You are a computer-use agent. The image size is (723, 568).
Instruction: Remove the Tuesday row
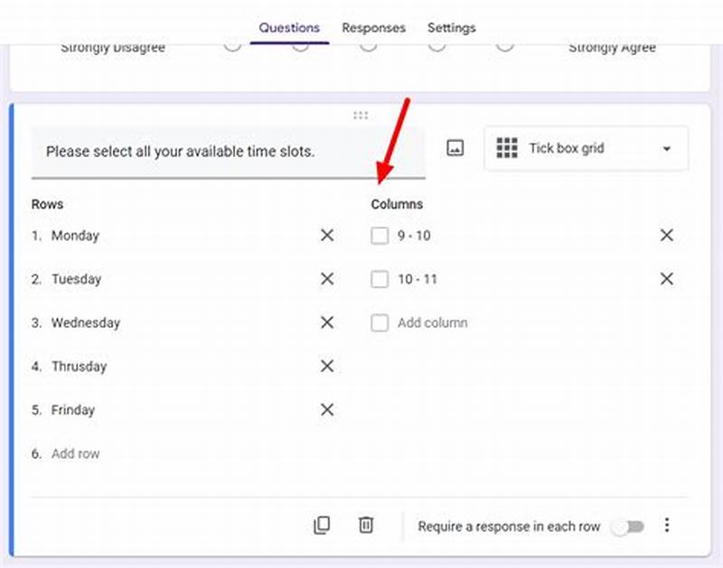click(326, 279)
